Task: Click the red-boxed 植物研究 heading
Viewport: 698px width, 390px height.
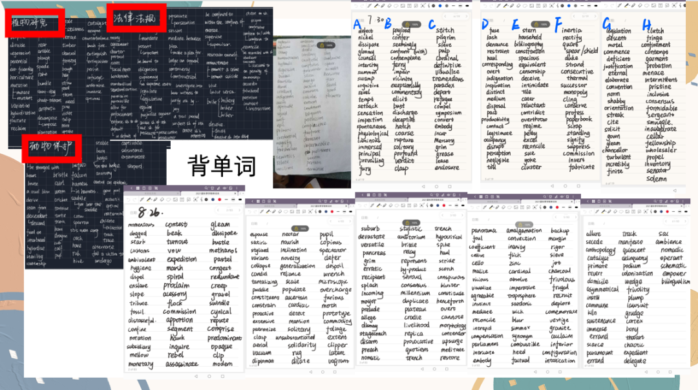Action: pyautogui.click(x=36, y=24)
